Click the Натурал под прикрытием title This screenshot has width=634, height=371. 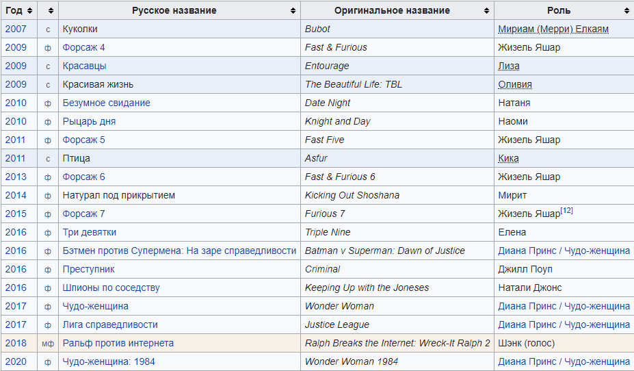[x=118, y=195]
